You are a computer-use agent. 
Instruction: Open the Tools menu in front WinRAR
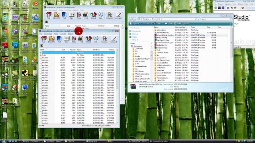[x=56, y=34]
